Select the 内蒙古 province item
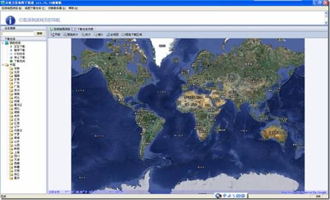Screen dimensions: 330x200 [18, 130]
